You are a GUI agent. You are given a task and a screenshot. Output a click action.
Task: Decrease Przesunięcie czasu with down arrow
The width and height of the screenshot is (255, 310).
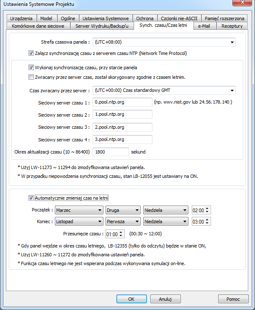click(x=121, y=236)
